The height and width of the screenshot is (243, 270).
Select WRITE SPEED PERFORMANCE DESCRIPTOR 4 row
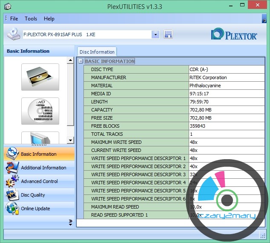click(174, 183)
